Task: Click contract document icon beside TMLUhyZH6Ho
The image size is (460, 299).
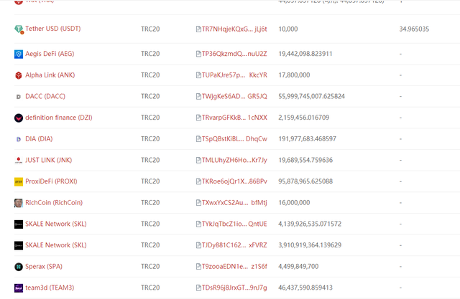Action: (198, 160)
